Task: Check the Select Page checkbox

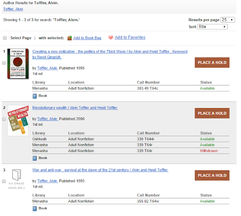Action: (5, 38)
